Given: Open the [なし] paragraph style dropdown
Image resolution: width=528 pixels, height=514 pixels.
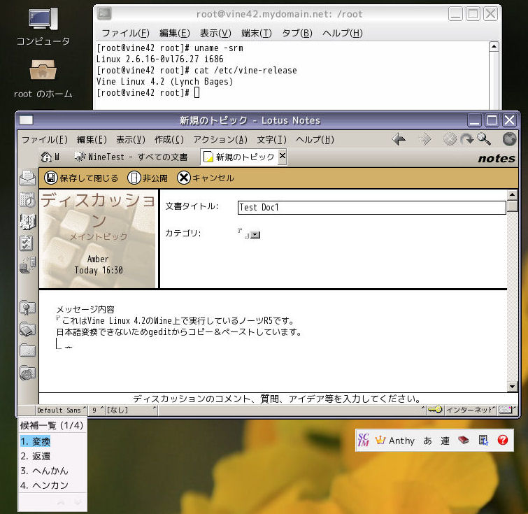Looking at the screenshot, I should pyautogui.click(x=131, y=410).
